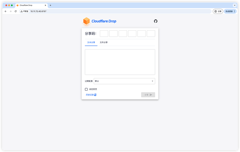Click the 完成更新 browser update button
The image size is (240, 152).
coord(230,11)
